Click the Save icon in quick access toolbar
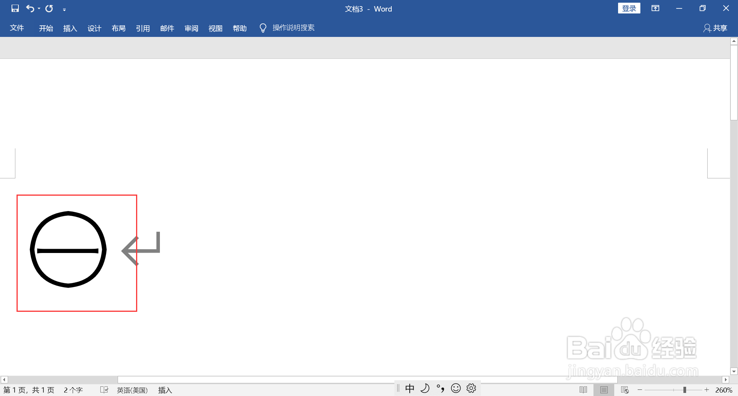This screenshot has height=396, width=738. [x=15, y=8]
